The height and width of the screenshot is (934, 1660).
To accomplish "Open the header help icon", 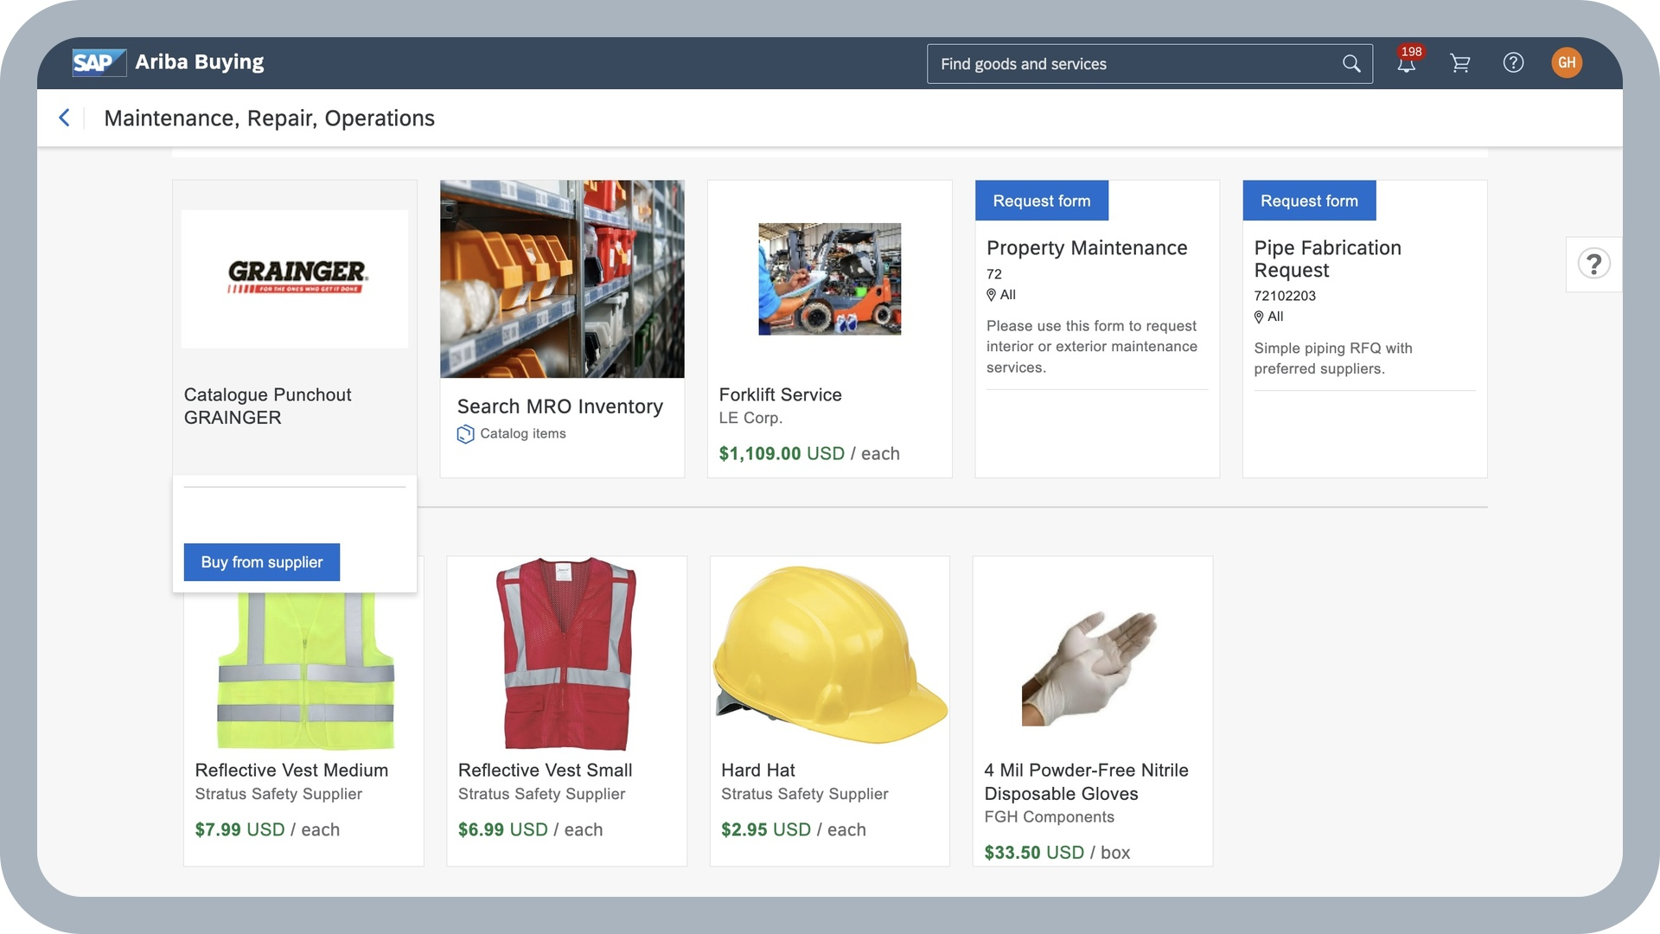I will pyautogui.click(x=1513, y=62).
